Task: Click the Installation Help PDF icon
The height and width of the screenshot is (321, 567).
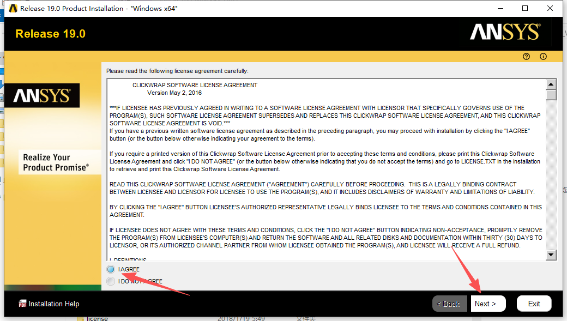Action: 22,304
